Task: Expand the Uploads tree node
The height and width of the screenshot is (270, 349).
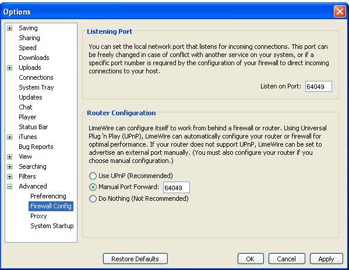Action: 9,67
